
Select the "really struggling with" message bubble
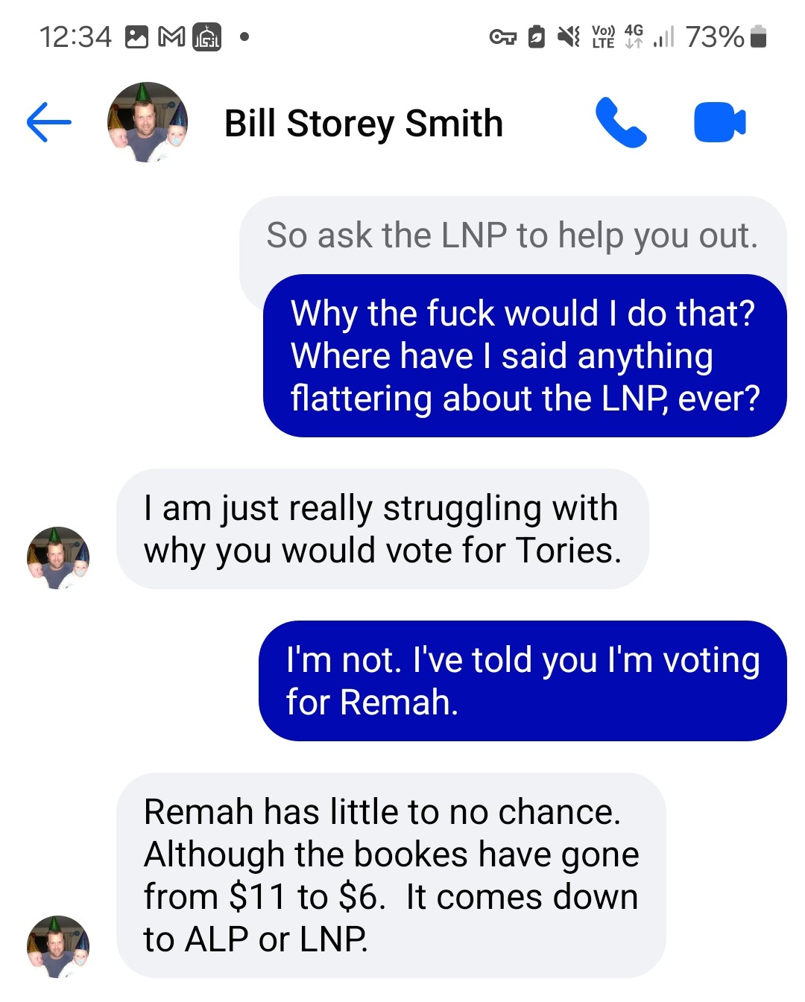point(382,529)
